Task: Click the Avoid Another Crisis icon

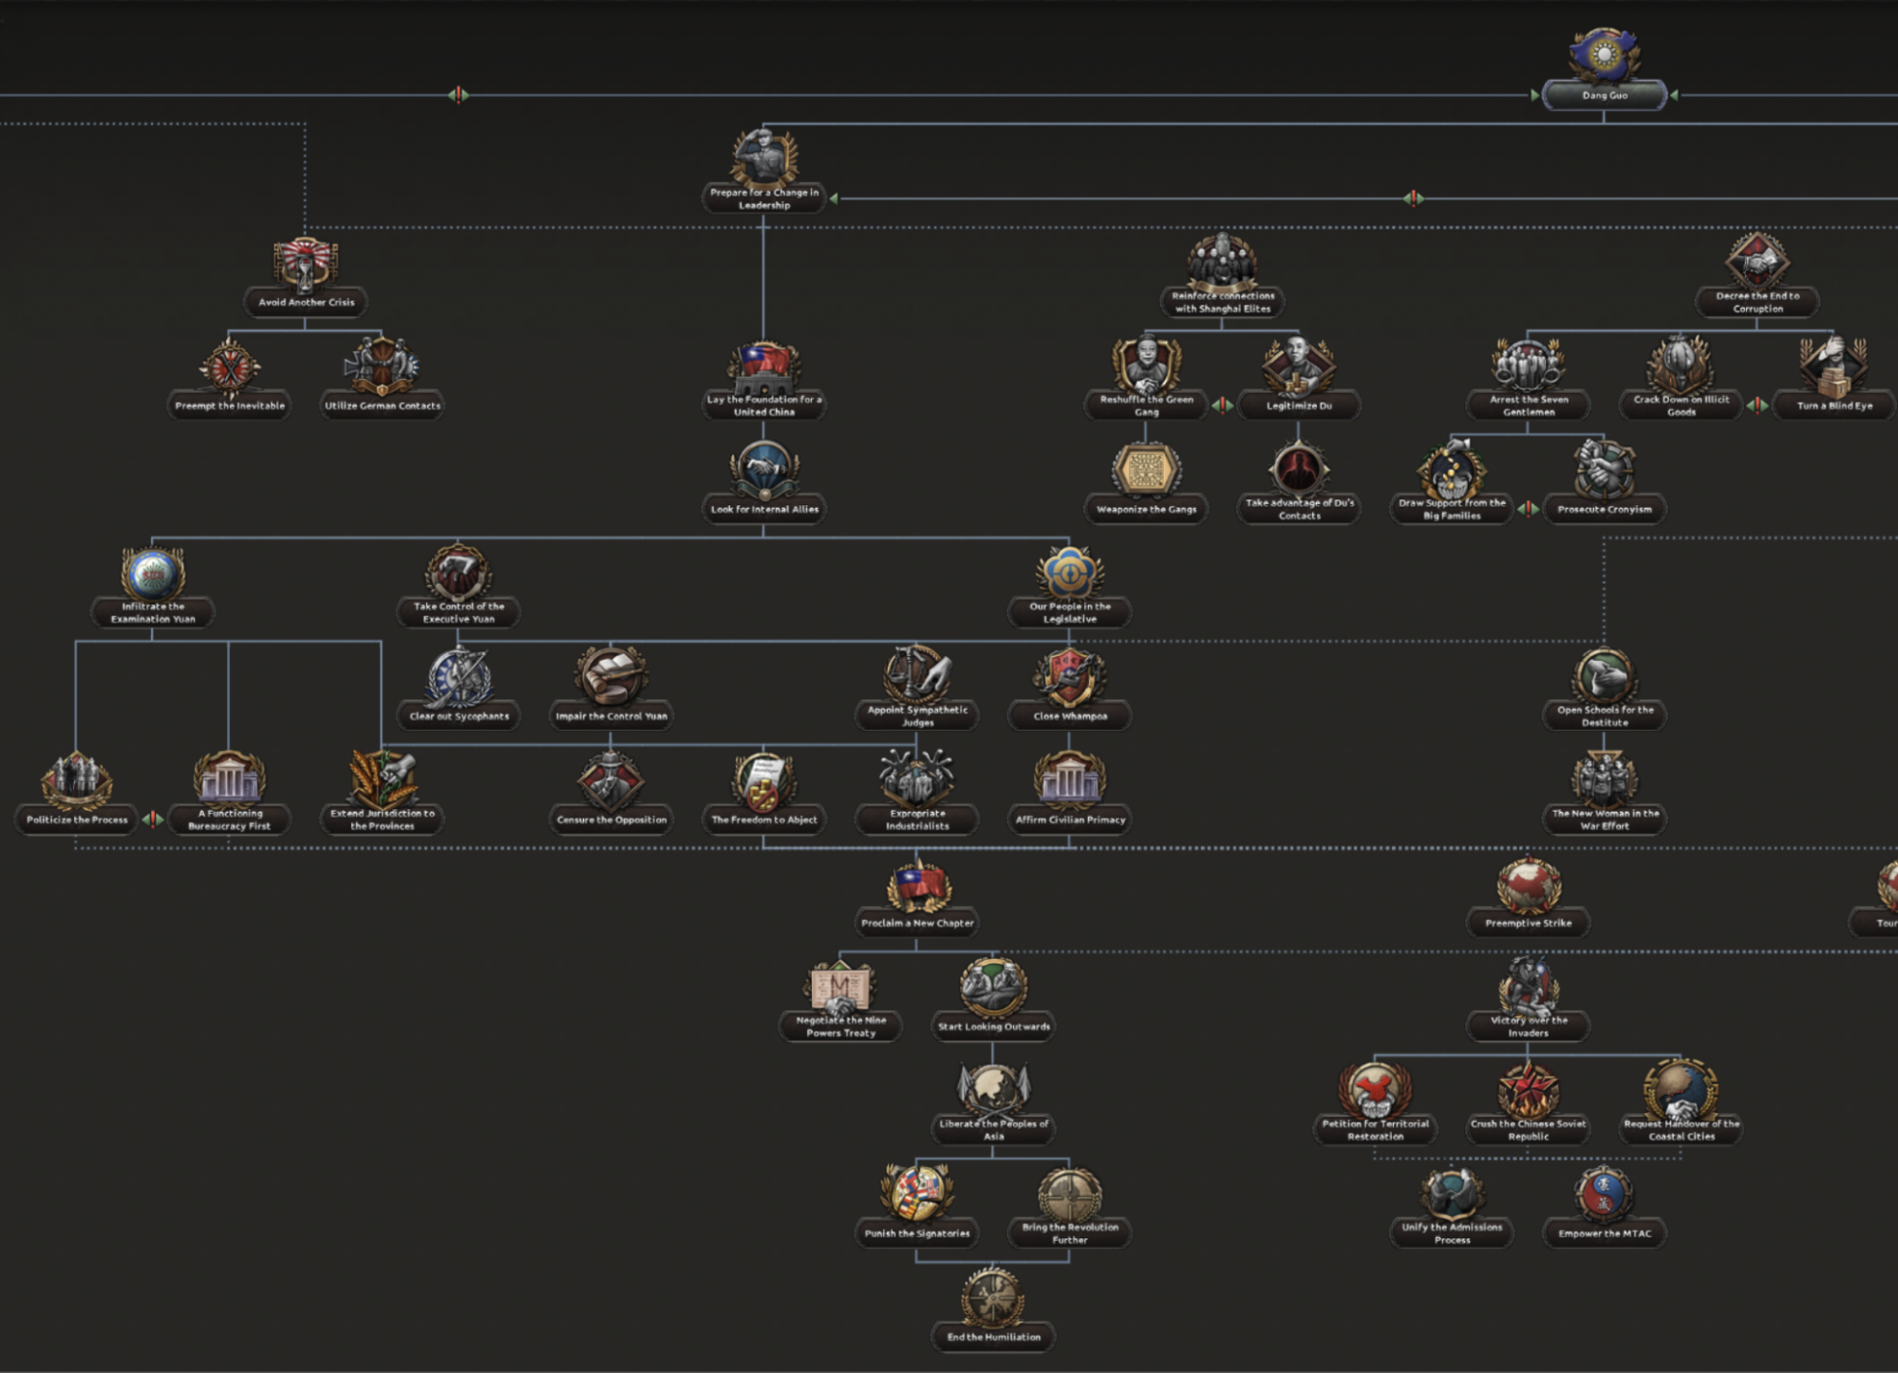Action: point(305,264)
